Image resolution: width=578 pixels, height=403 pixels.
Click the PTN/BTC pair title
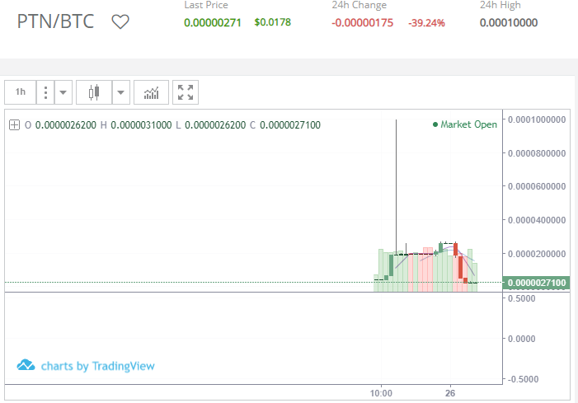(56, 21)
